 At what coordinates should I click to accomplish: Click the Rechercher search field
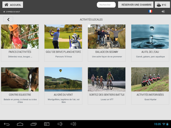(106, 5)
